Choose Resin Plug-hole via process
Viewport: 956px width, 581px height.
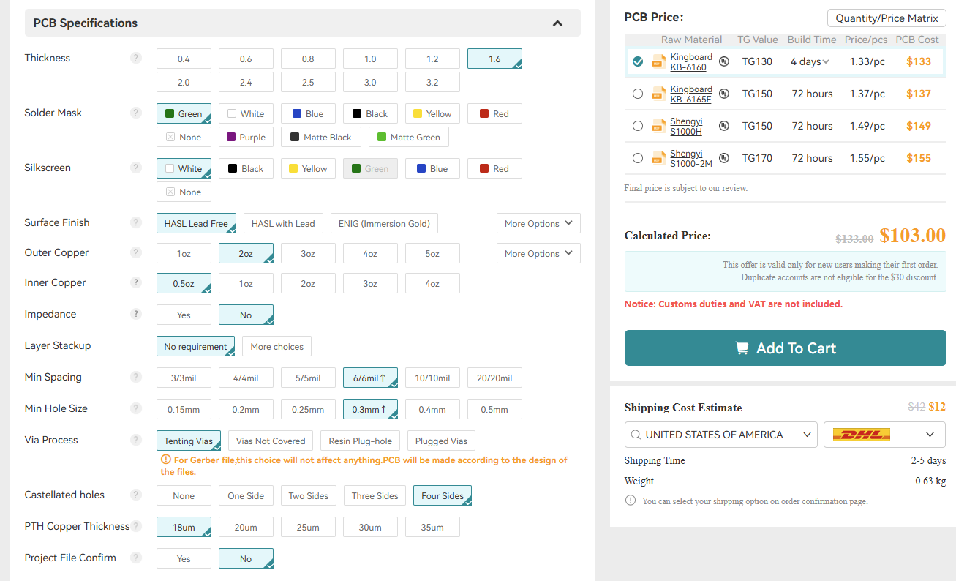point(360,441)
